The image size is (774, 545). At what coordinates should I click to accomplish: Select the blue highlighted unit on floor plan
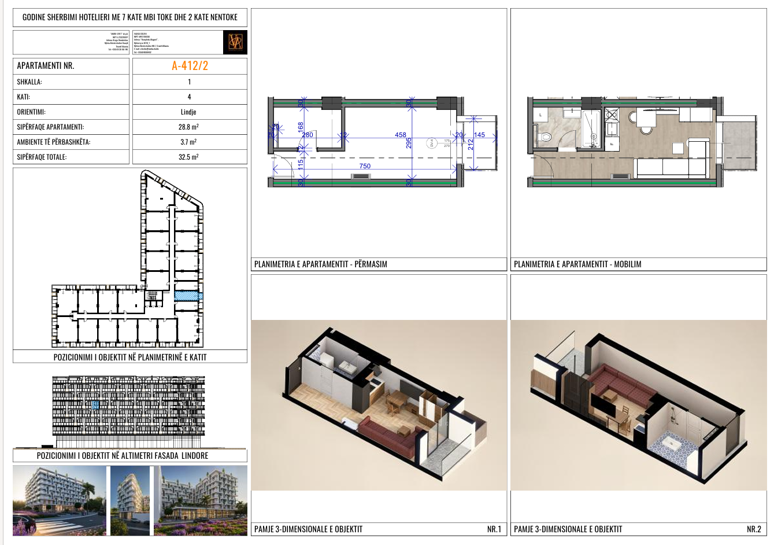(188, 296)
